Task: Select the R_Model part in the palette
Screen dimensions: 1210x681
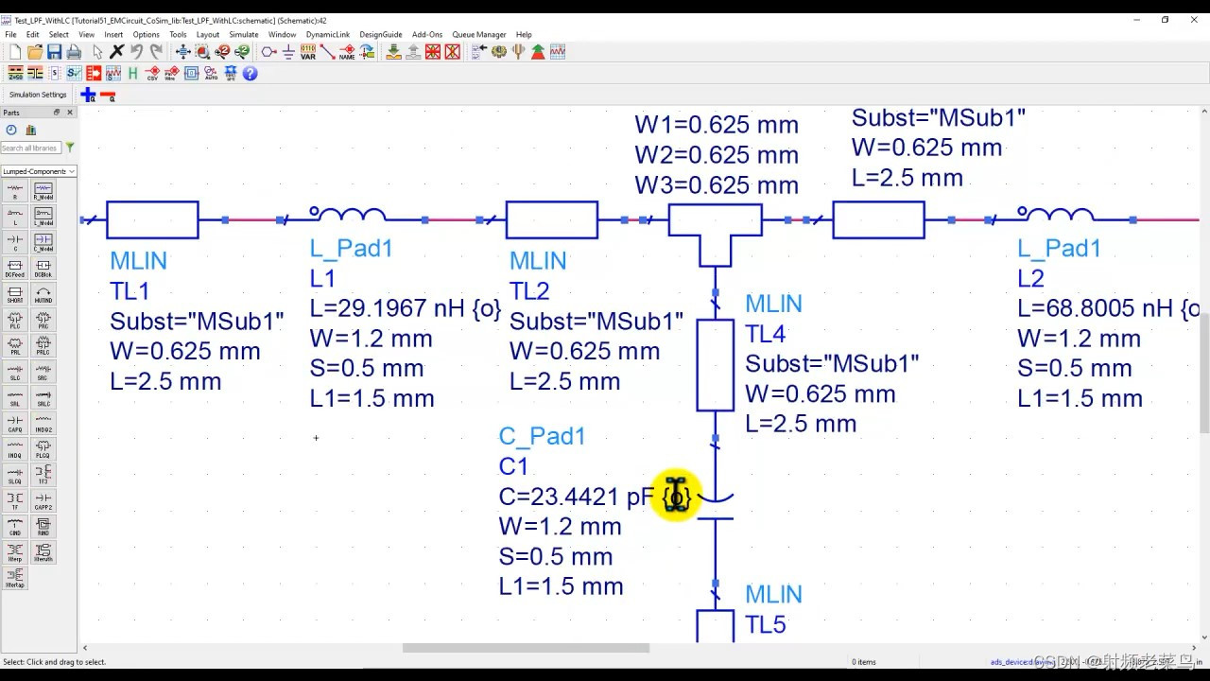Action: tap(44, 189)
